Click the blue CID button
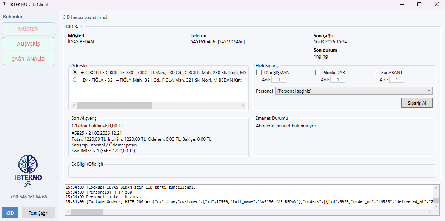Viewport: 445px width, 221px height. [x=10, y=213]
